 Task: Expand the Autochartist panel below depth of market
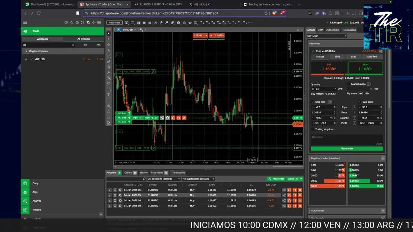pyautogui.click(x=383, y=211)
